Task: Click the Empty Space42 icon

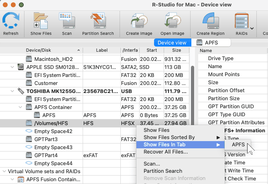Action: coord(29,131)
